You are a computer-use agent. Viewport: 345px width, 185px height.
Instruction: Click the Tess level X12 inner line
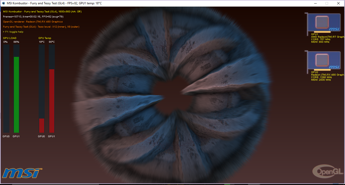pyautogui.click(x=41, y=27)
